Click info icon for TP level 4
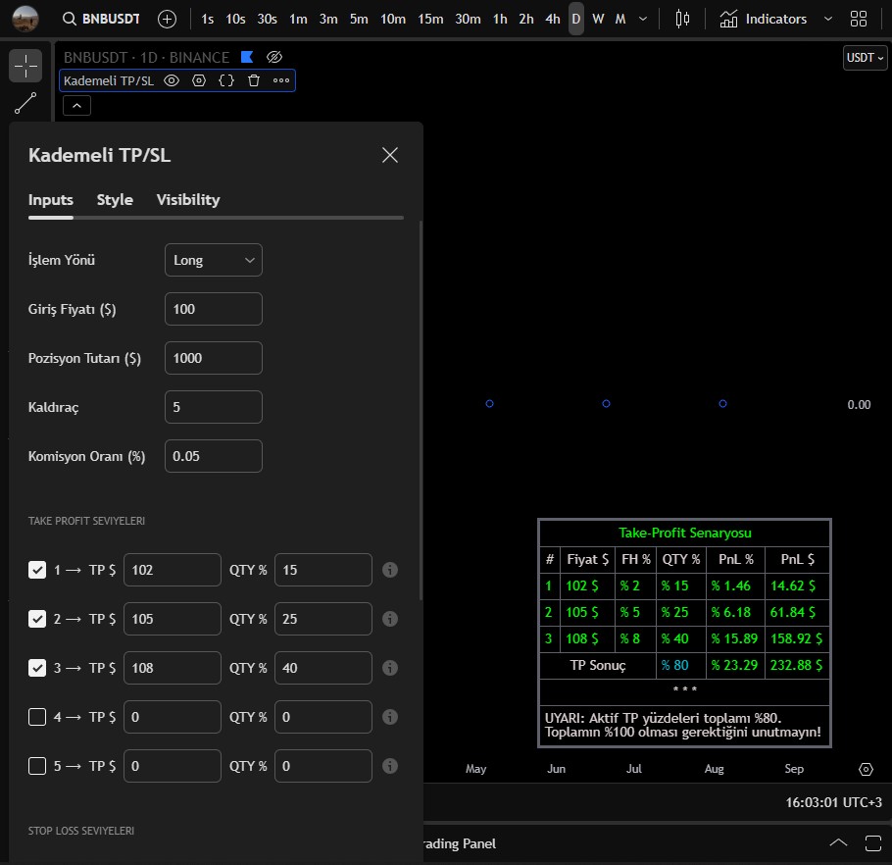The image size is (892, 865). click(390, 717)
